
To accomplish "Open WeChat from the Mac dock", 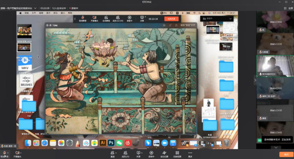I will [119, 143].
